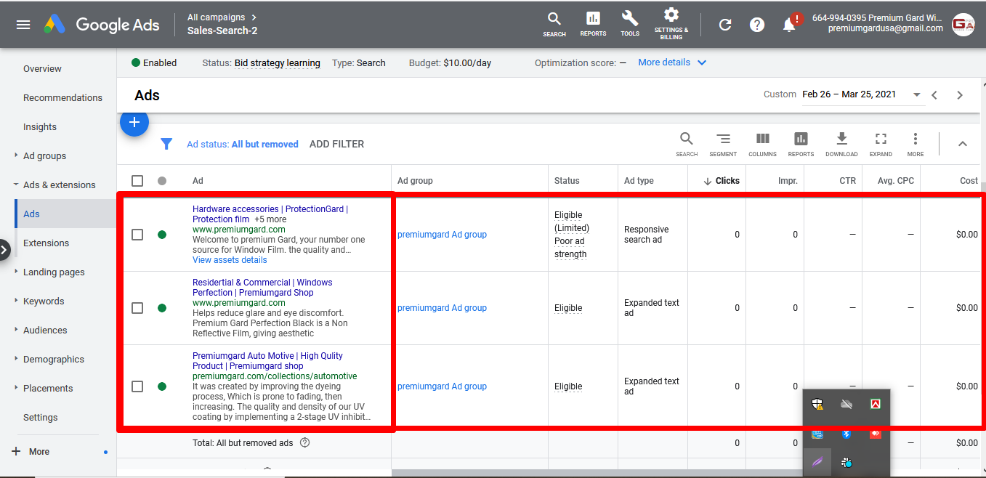Open the Reports icon in header
Viewport: 986px width, 478px height.
point(593,23)
